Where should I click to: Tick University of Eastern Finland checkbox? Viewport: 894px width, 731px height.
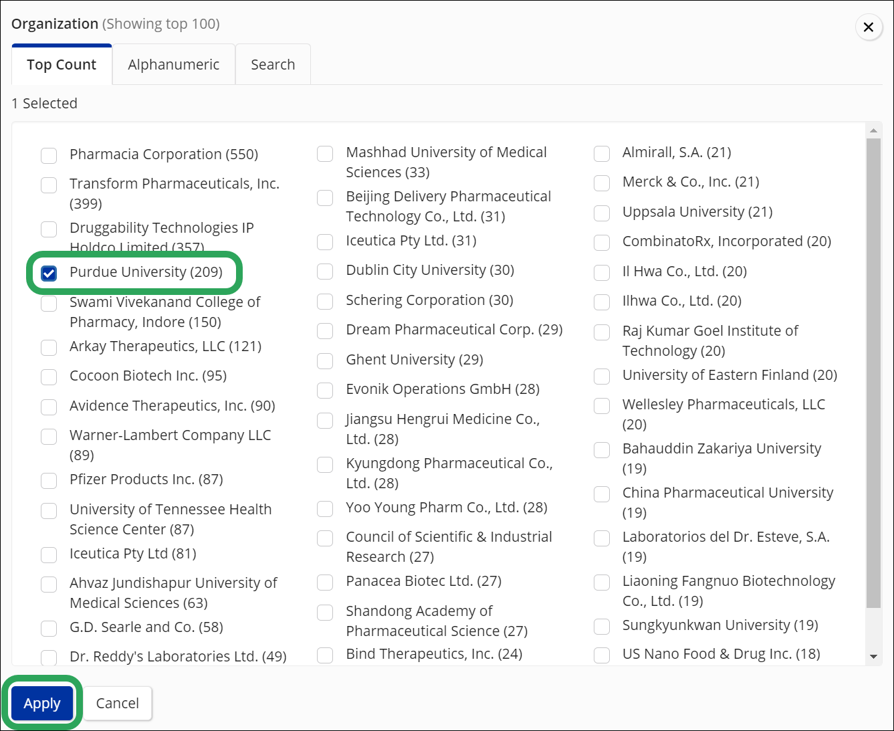point(602,376)
